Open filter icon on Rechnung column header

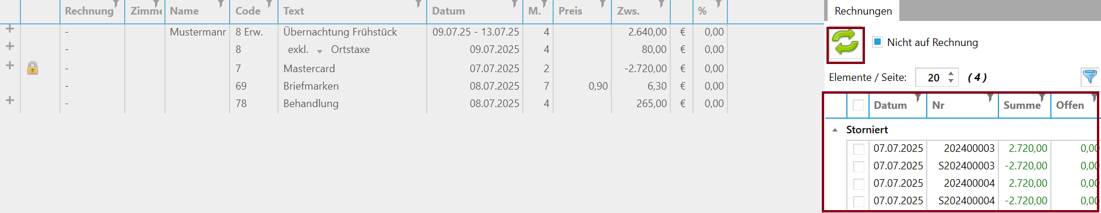pyautogui.click(x=116, y=4)
